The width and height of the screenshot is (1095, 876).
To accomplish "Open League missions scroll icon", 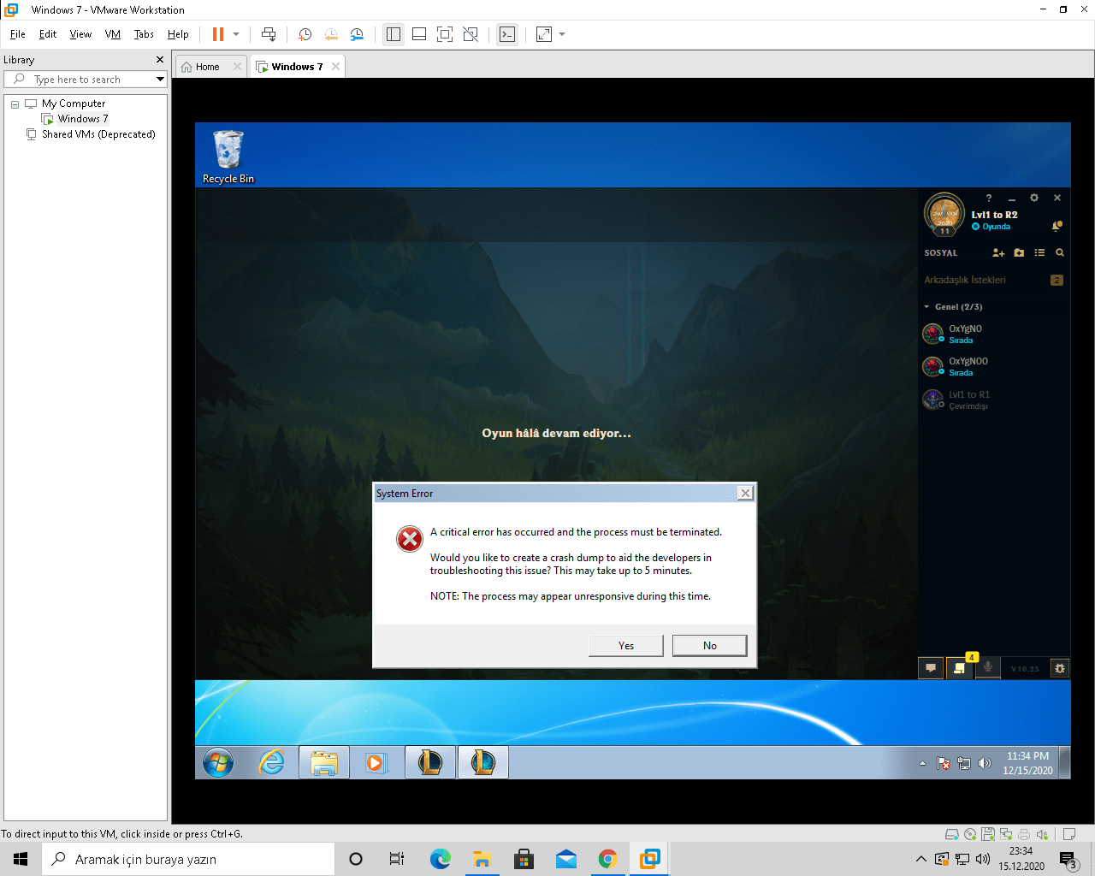I will (959, 668).
